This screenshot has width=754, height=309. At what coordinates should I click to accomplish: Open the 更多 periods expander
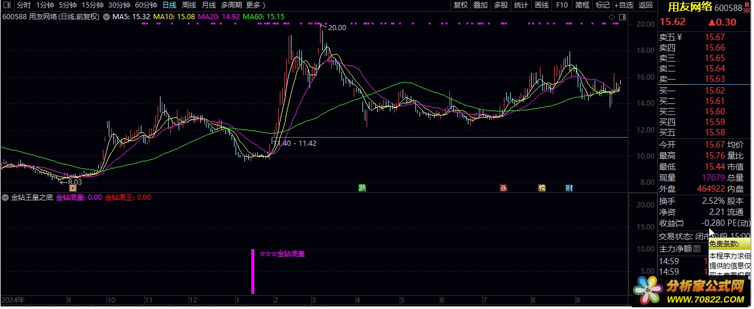(x=256, y=5)
